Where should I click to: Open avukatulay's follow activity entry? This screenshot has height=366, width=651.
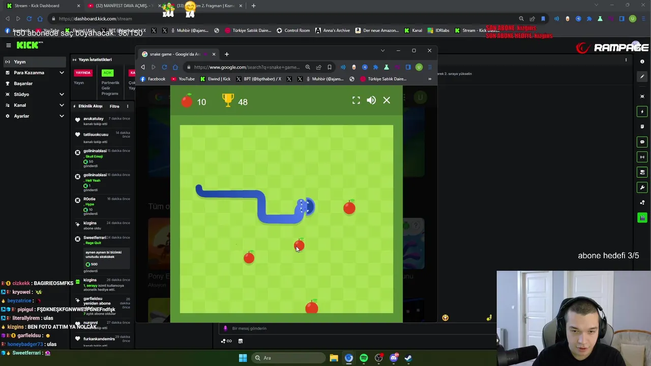click(x=102, y=121)
